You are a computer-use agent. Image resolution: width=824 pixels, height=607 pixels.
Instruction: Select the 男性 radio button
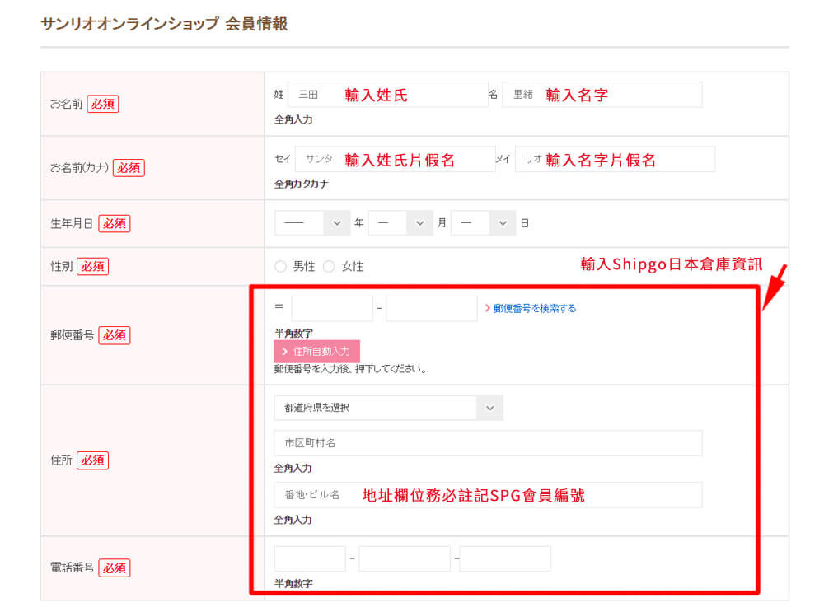pyautogui.click(x=280, y=267)
